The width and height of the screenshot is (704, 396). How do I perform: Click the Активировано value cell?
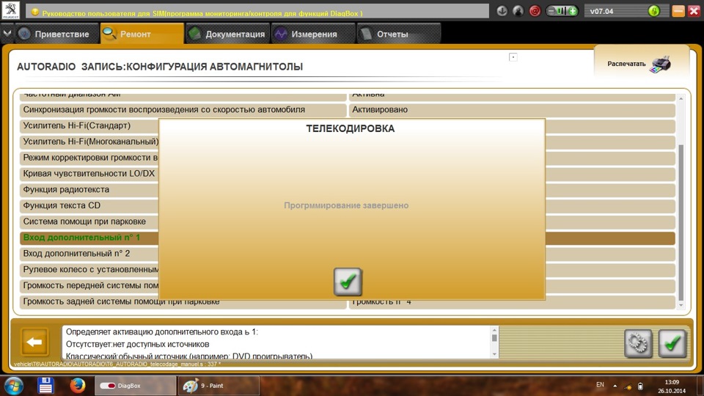[x=512, y=110]
